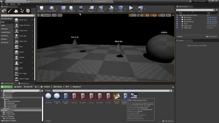Select Cube in place list
Viewport: 219px width, 123px height.
tap(24, 46)
